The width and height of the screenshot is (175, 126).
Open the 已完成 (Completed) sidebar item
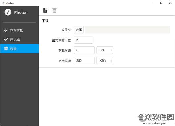click(x=20, y=39)
